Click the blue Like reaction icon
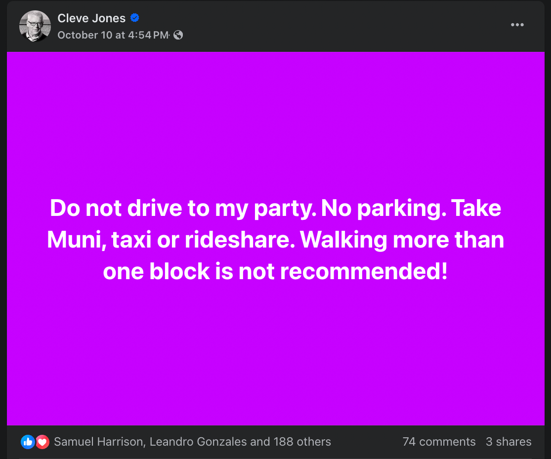 [x=28, y=442]
